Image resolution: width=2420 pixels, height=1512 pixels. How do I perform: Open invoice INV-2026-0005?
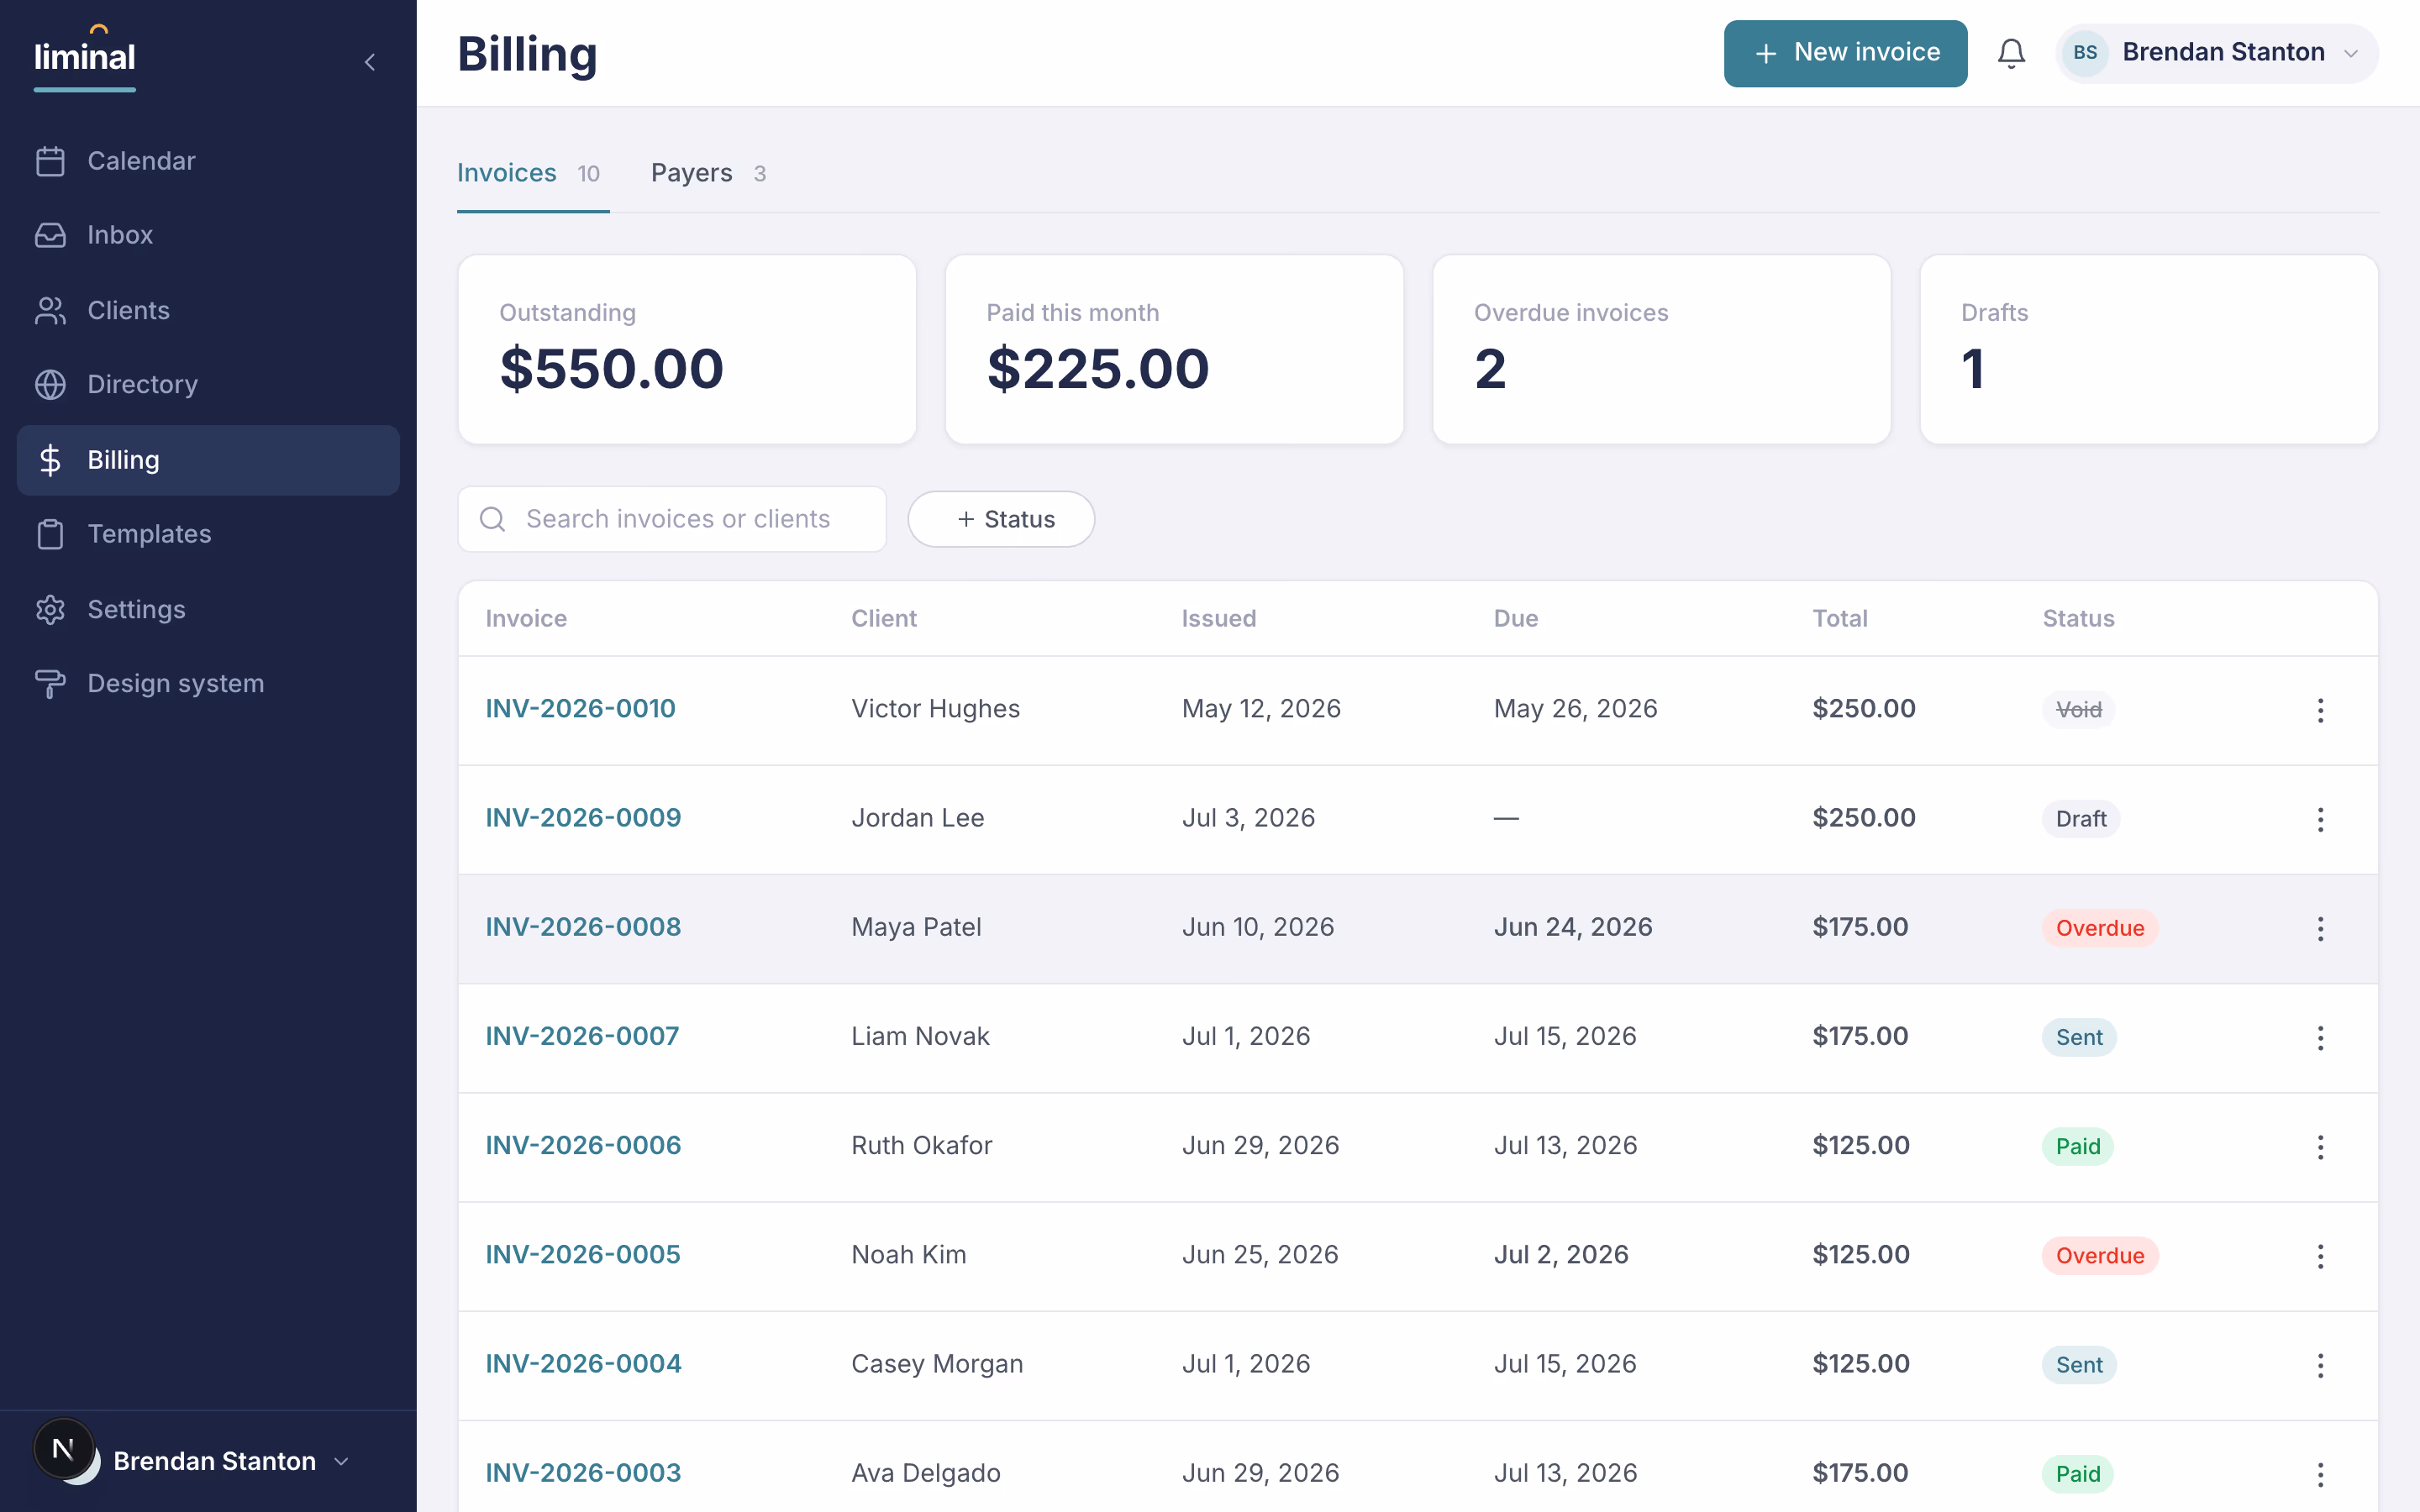583,1255
